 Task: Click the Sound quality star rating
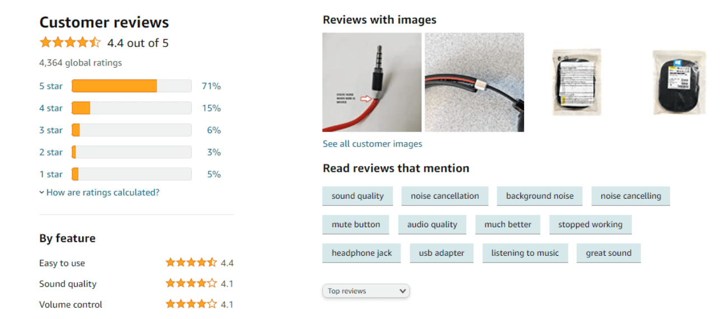pos(191,283)
